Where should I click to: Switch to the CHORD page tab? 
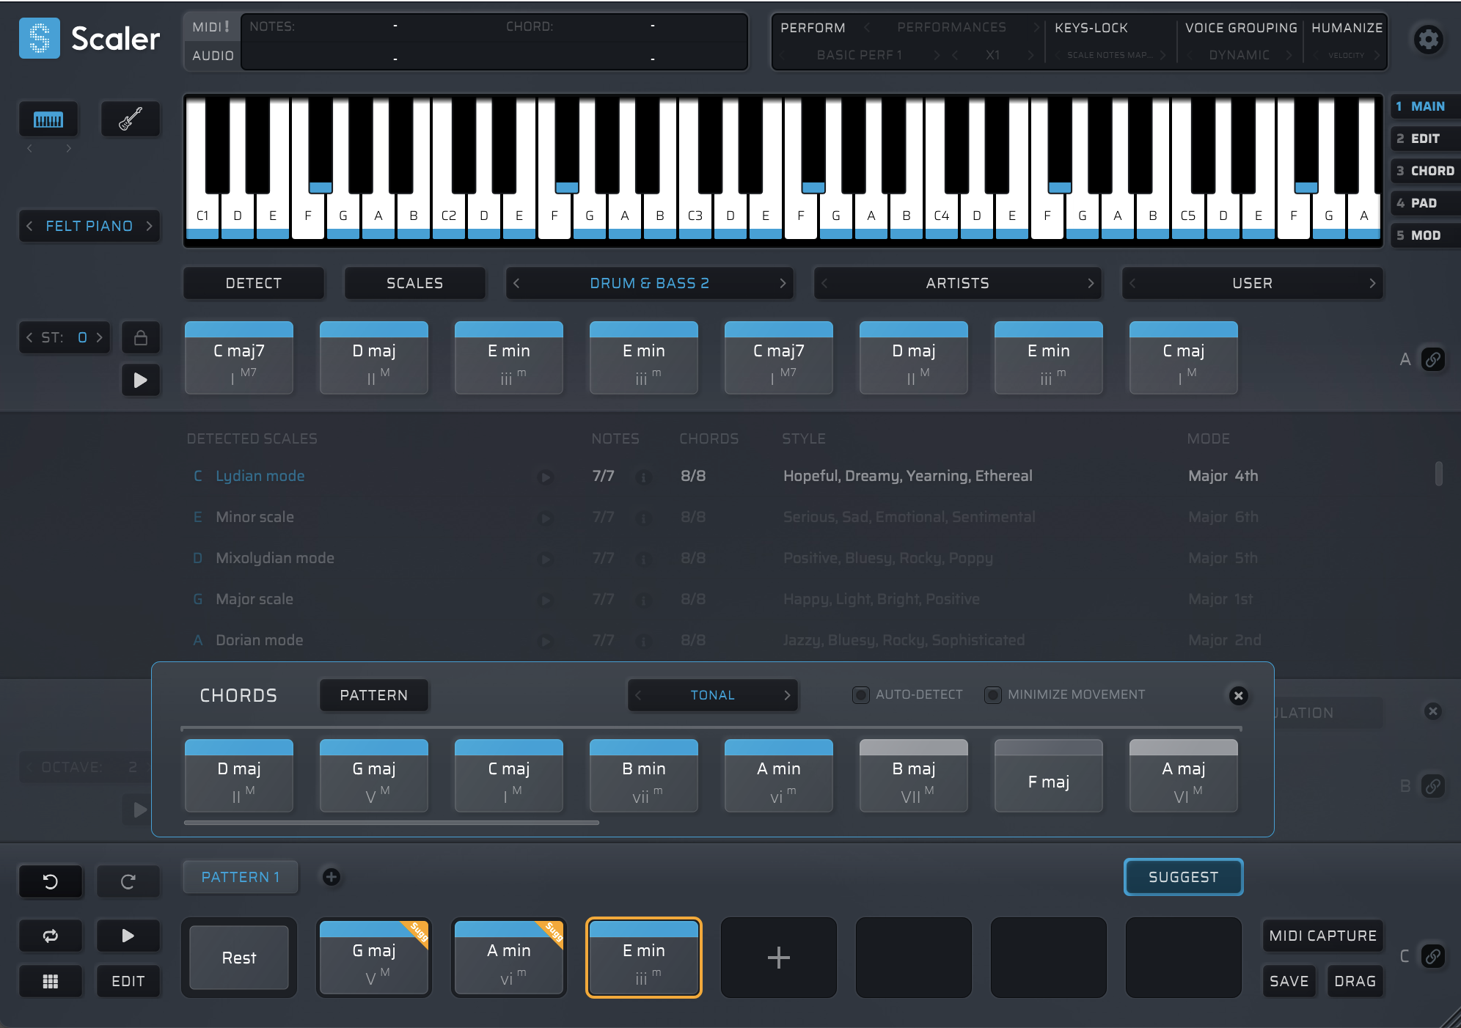(x=1425, y=171)
